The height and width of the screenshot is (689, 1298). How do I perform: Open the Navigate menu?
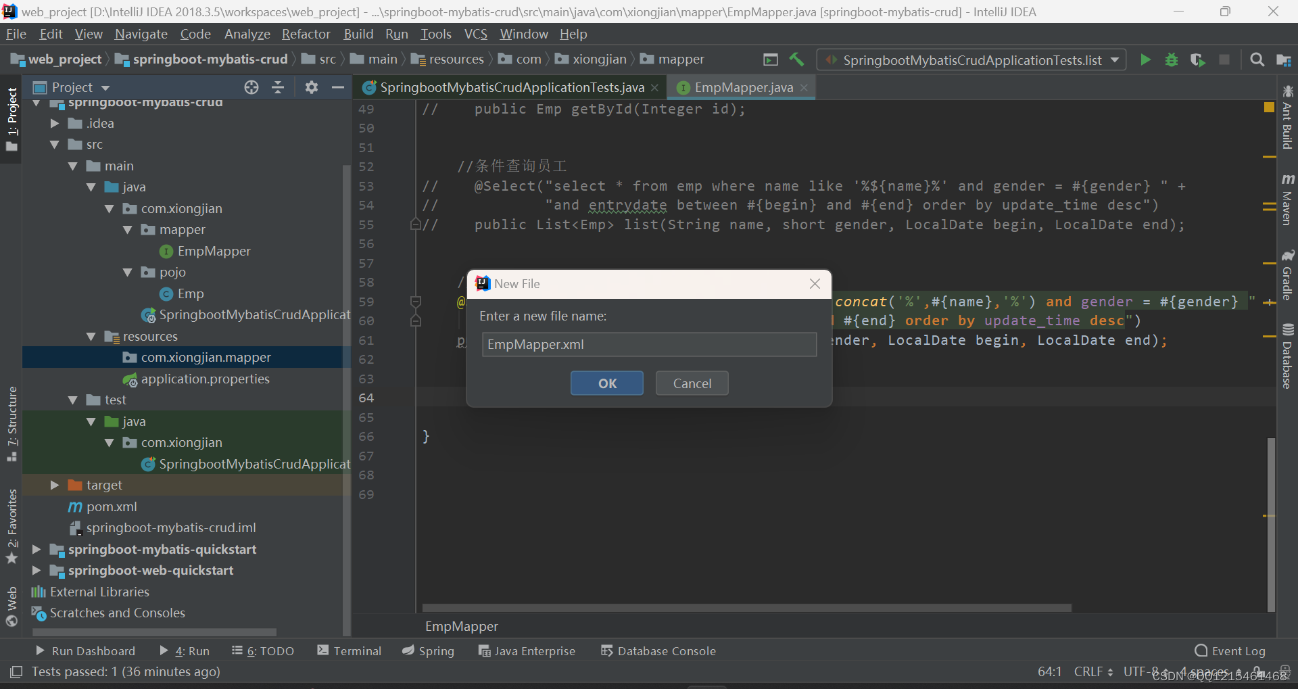[141, 34]
